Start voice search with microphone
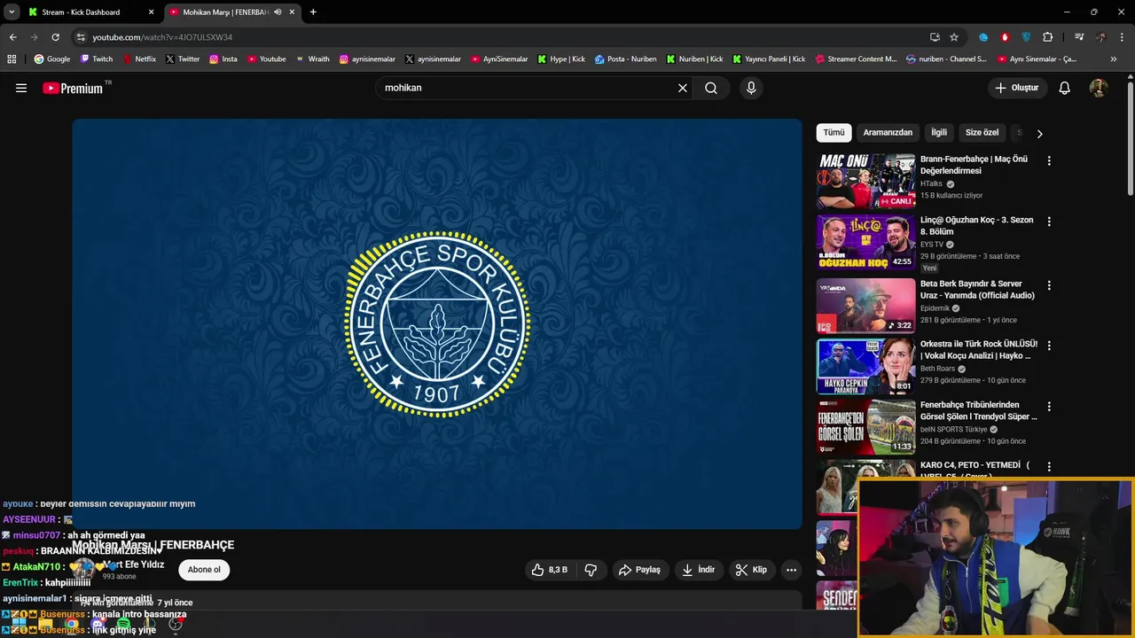Image resolution: width=1135 pixels, height=638 pixels. point(751,88)
